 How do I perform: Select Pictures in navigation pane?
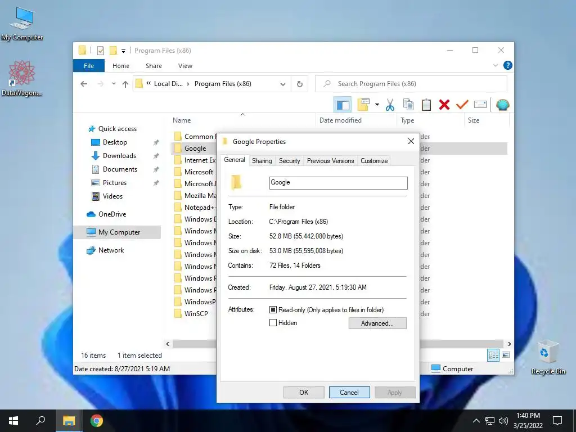[x=115, y=183]
